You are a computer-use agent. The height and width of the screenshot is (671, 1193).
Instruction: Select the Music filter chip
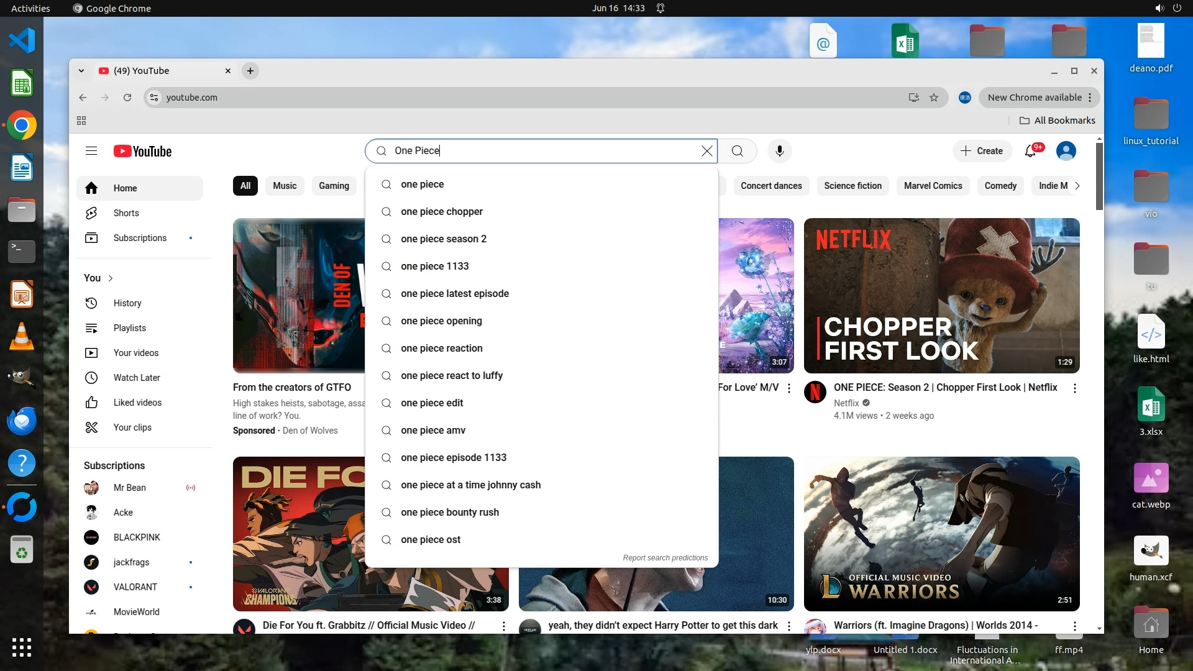[285, 186]
